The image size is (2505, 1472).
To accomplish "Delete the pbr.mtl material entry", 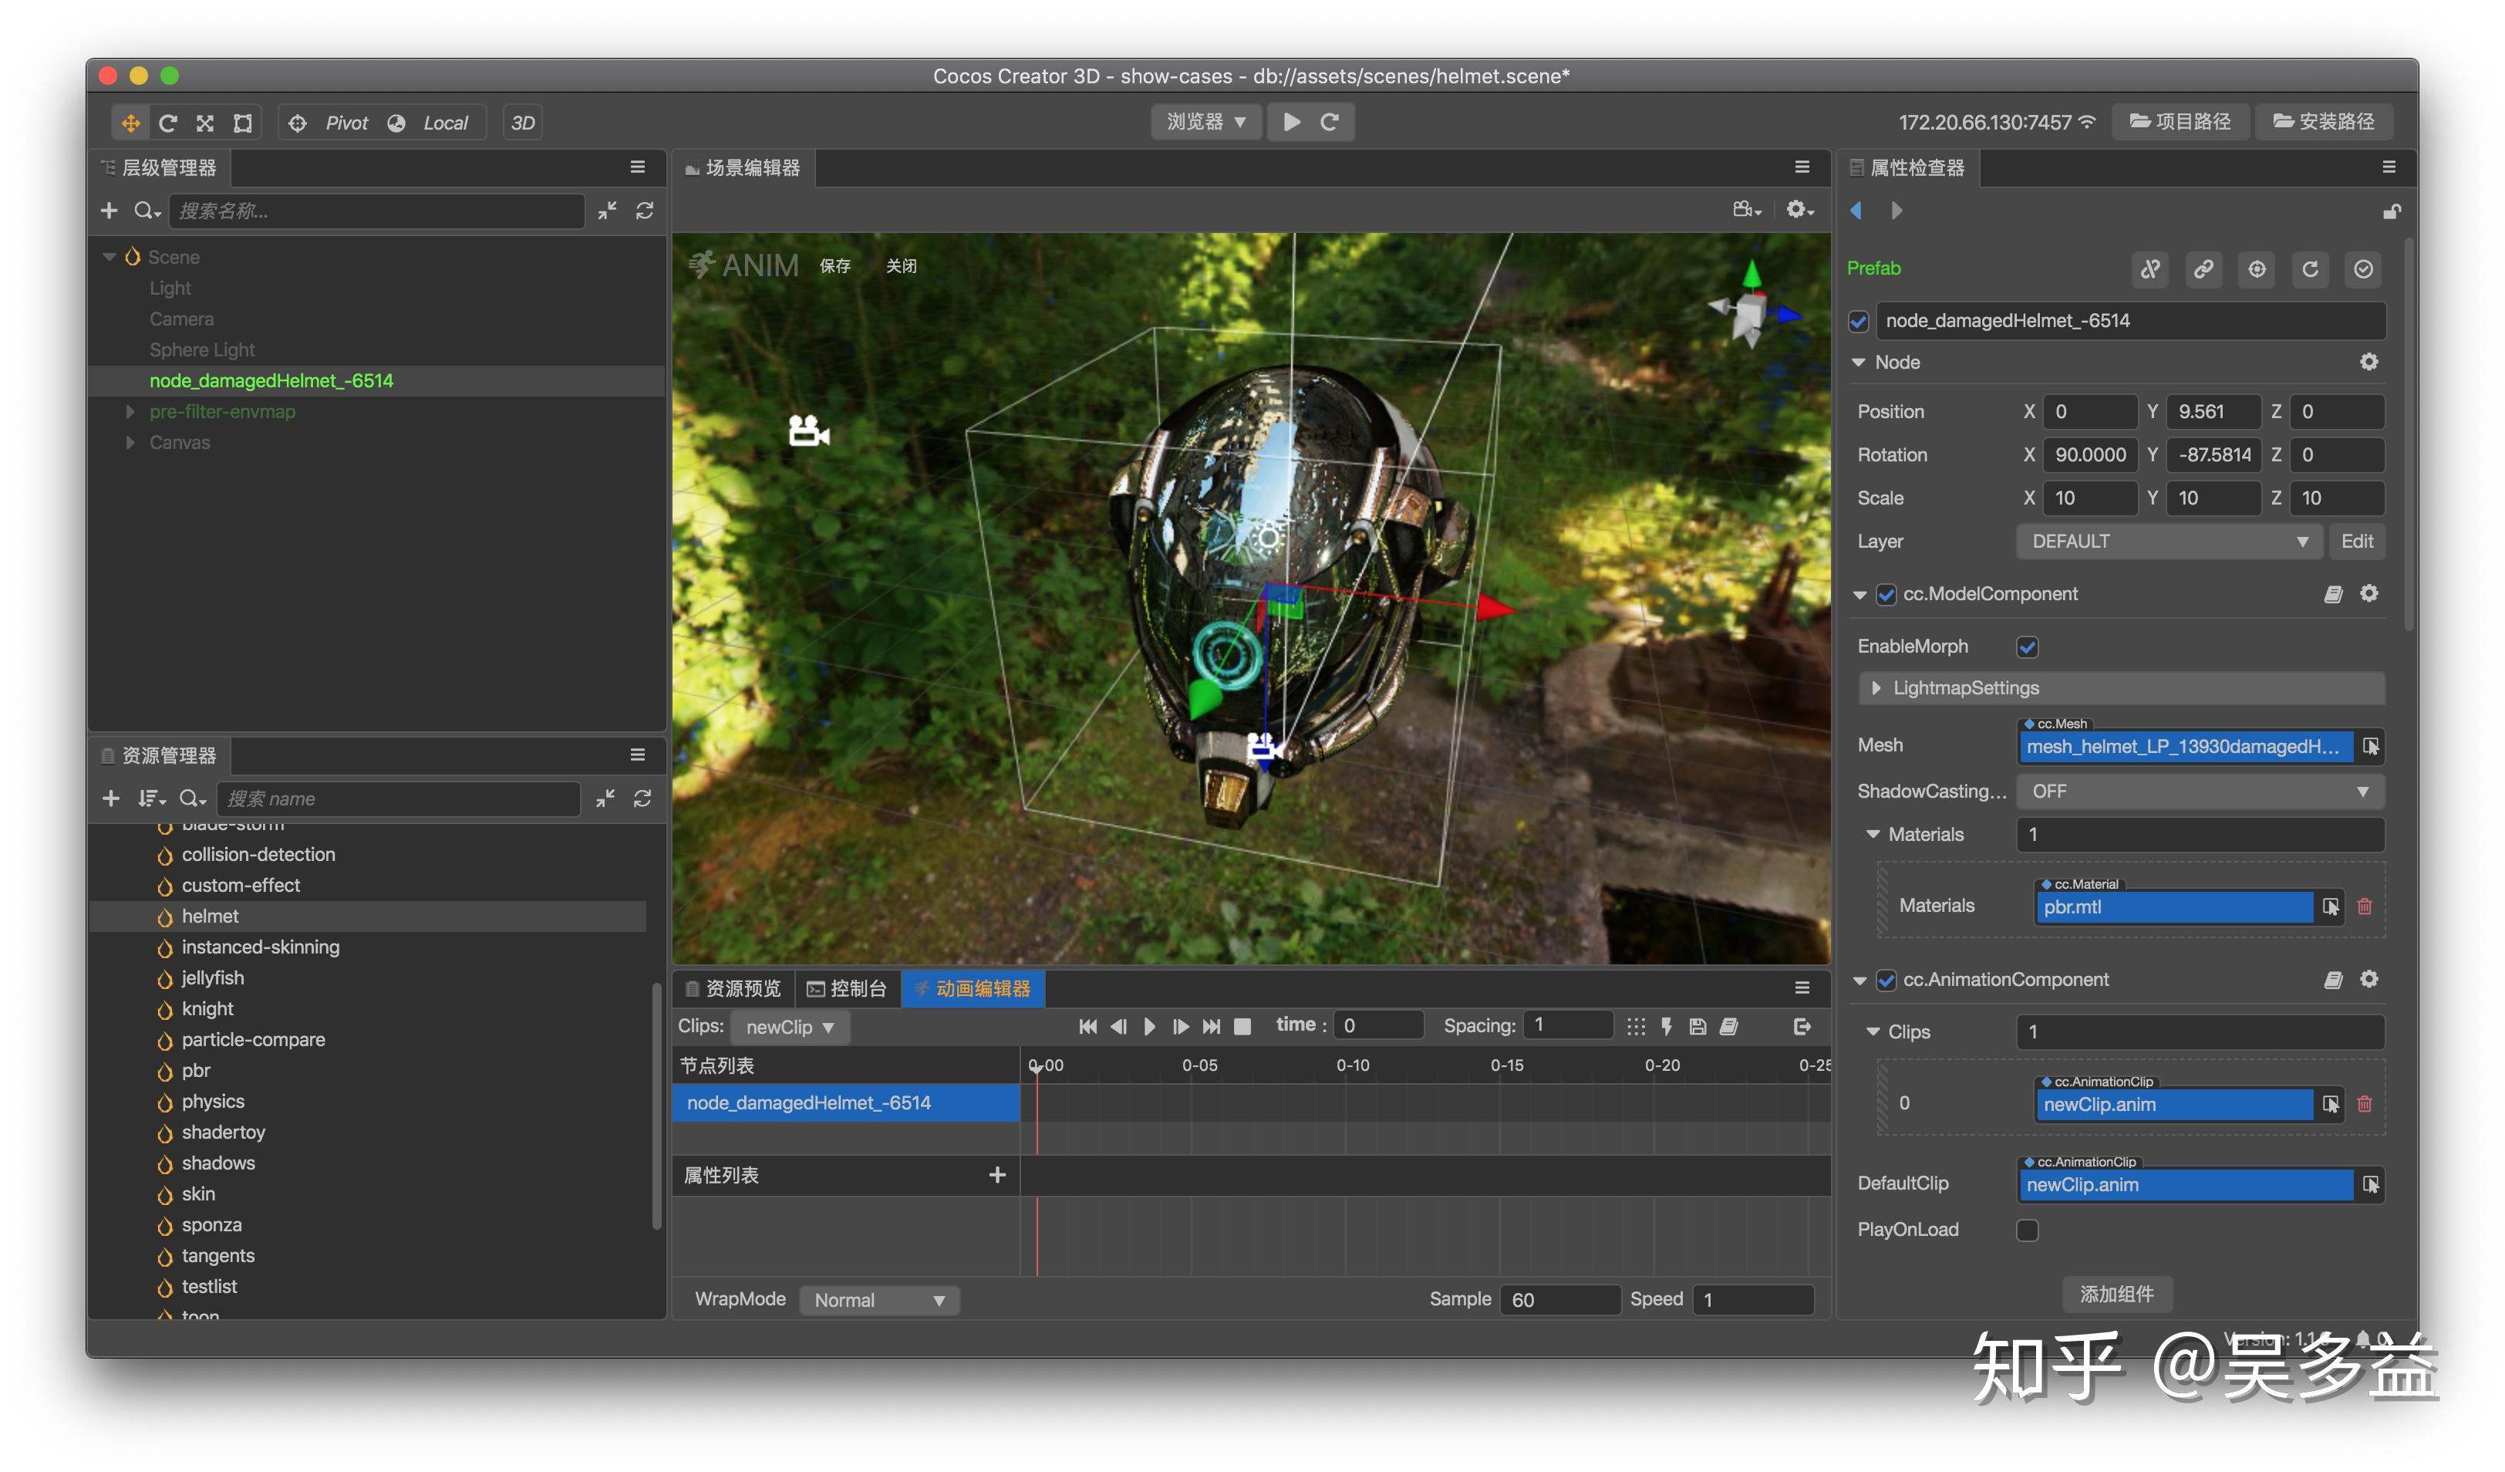I will click(x=2365, y=906).
